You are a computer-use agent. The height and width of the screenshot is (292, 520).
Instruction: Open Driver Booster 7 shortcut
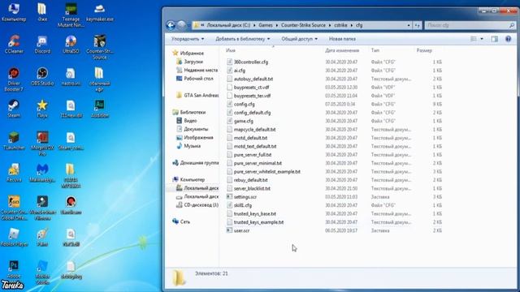tap(14, 79)
